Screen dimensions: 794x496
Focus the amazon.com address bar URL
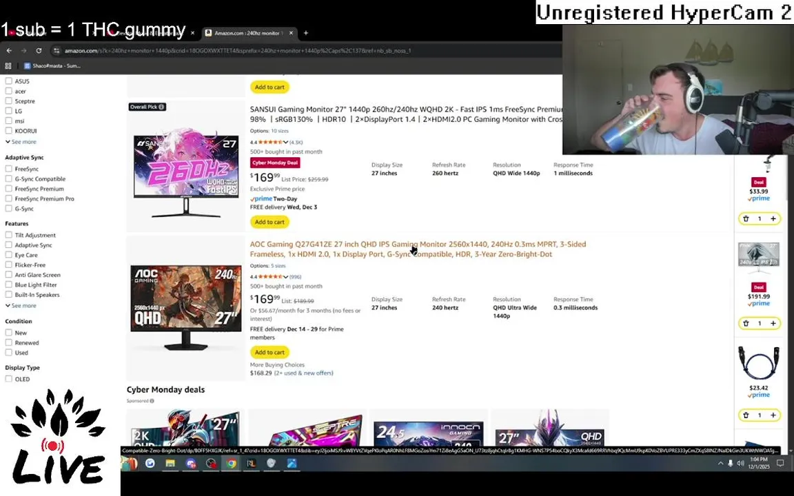[x=238, y=50]
